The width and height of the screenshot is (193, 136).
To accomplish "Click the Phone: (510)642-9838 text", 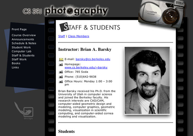I will point(80,77).
